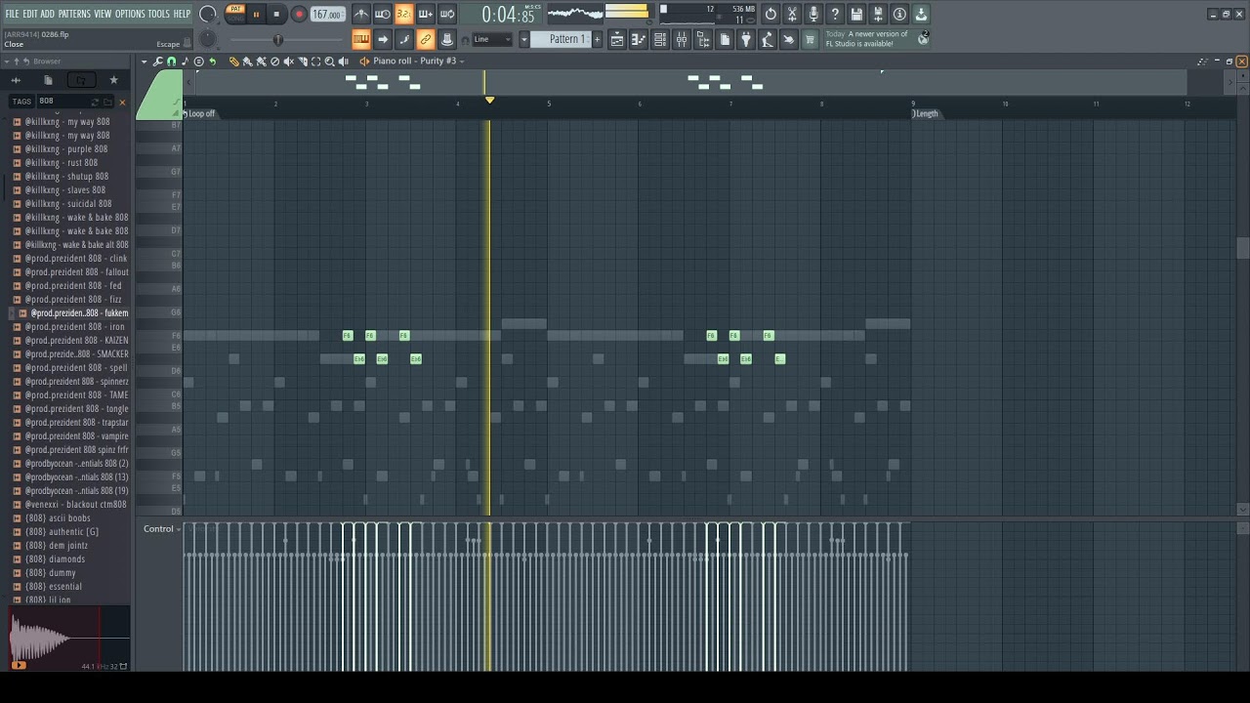Open the global snap Line dropdown
The height and width of the screenshot is (703, 1250).
coord(492,39)
